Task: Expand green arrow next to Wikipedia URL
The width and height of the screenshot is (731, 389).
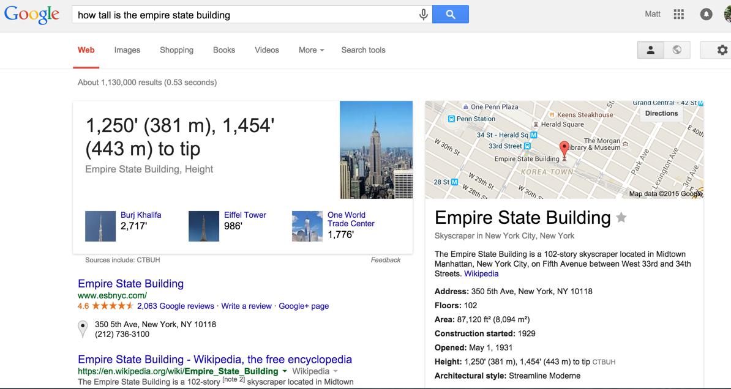Action: pos(285,371)
